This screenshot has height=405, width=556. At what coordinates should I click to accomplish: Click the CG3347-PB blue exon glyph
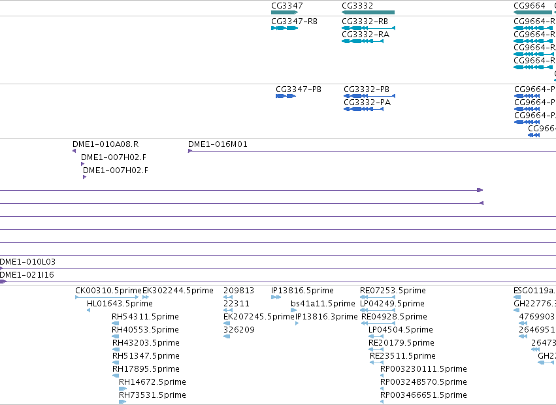[286, 96]
